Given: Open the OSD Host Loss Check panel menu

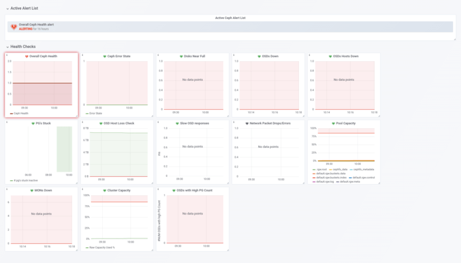Looking at the screenshot, I should tap(119, 123).
